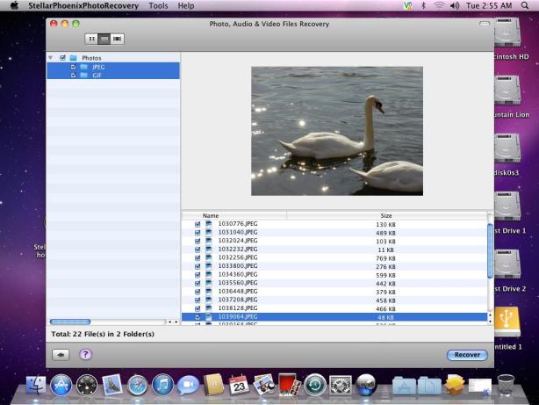Click window toolbar toggle pill button
The width and height of the screenshot is (539, 405).
coord(484,24)
